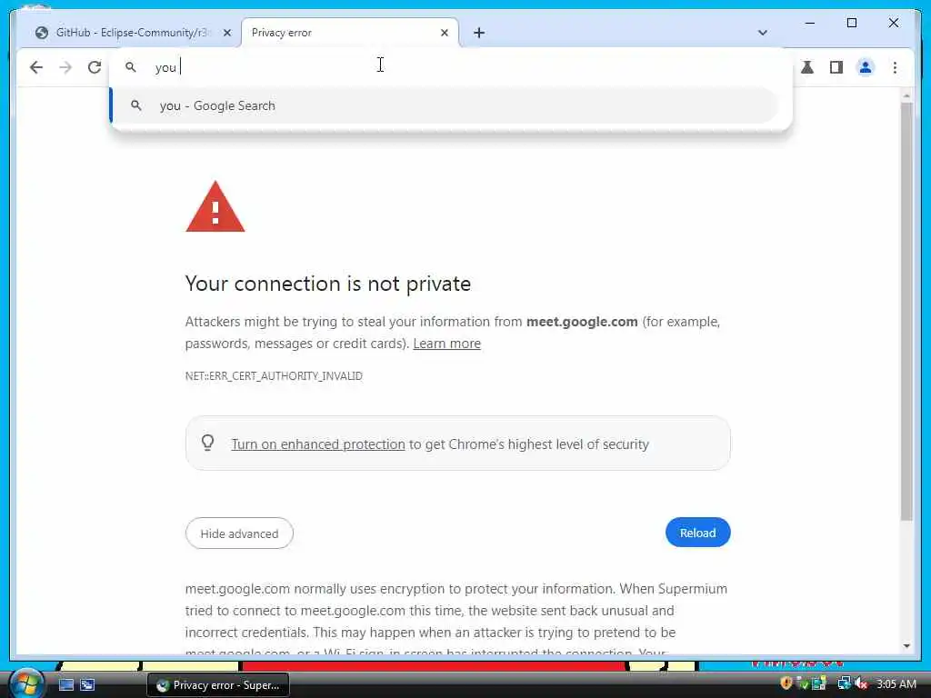931x698 pixels.
Task: Click the 3:05 AM system clock
Action: pos(896,683)
